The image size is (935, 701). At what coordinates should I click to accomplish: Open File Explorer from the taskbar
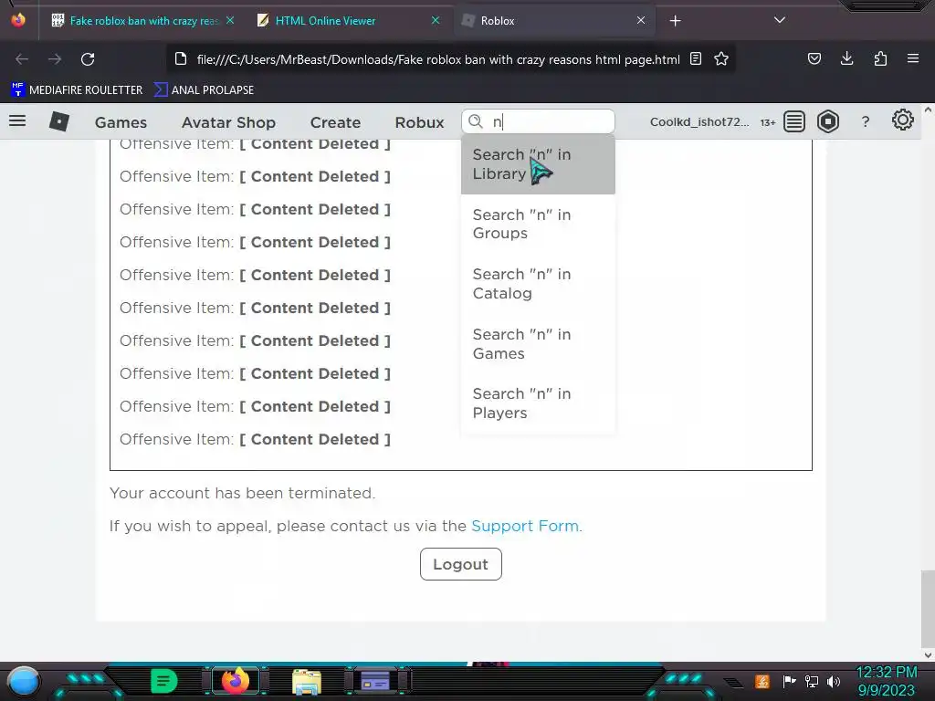(x=307, y=682)
